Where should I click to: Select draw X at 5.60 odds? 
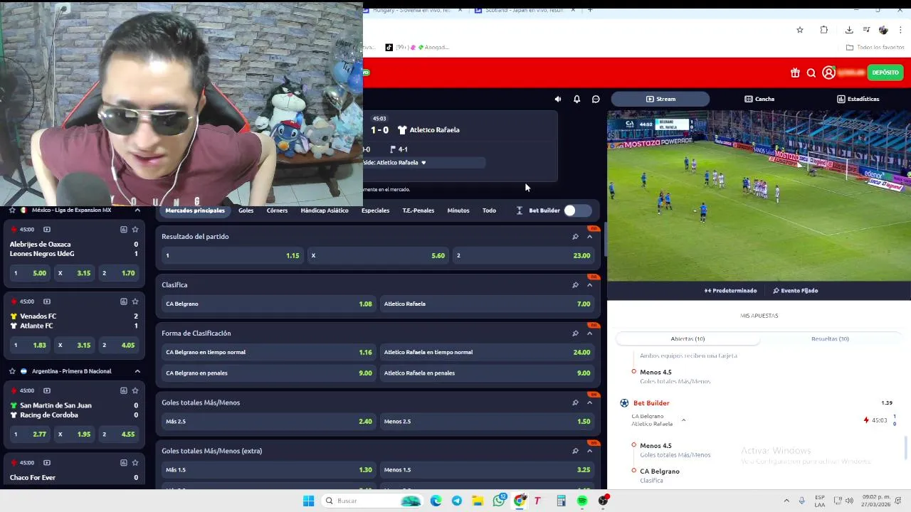(x=378, y=255)
